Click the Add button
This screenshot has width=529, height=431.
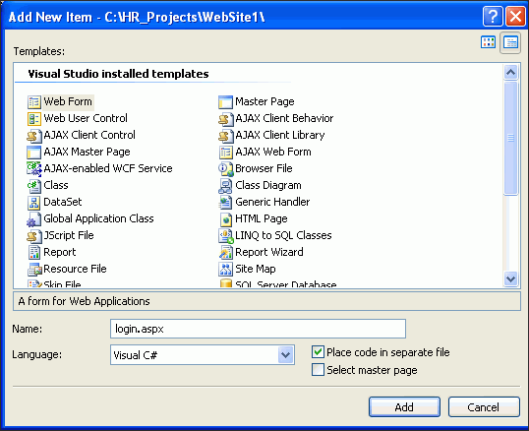(404, 407)
